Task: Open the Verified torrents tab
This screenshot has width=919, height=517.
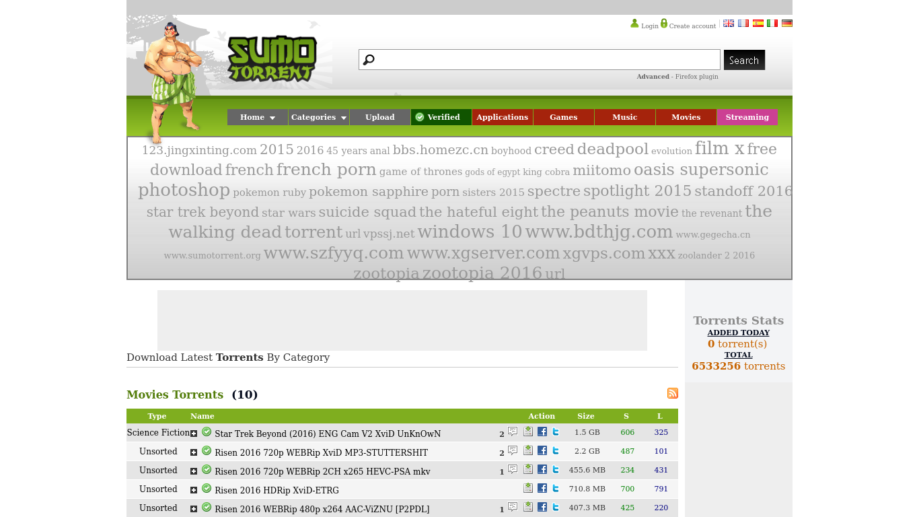Action: coord(441,117)
